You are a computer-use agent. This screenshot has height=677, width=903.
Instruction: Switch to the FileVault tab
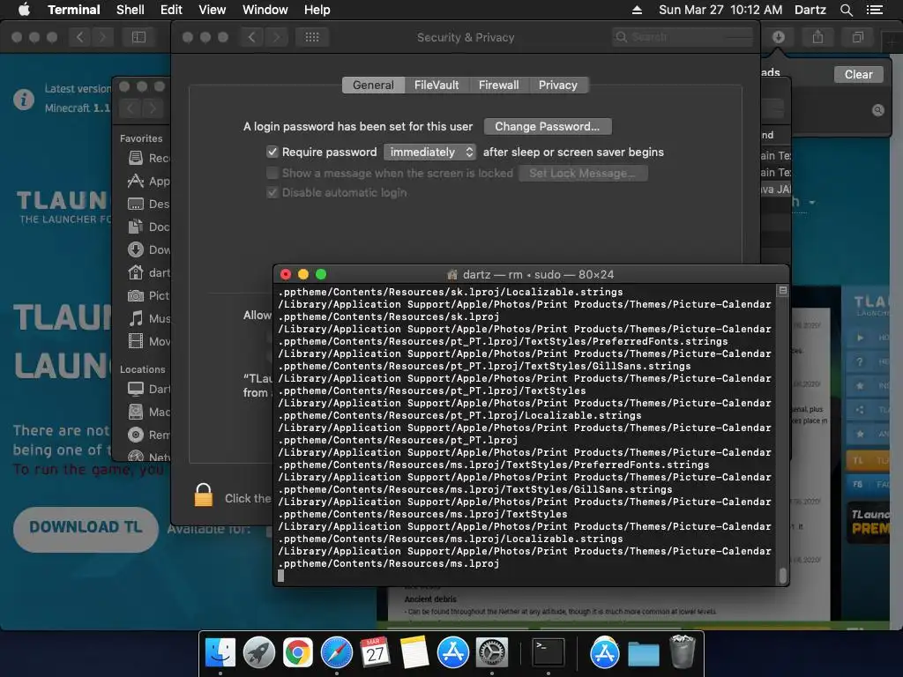pos(437,86)
